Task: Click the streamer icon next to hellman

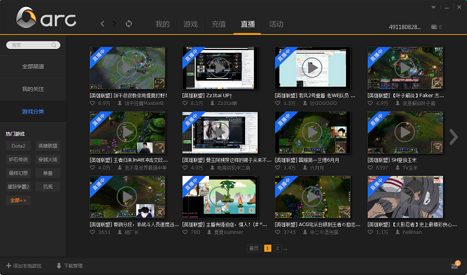Action: click(398, 232)
